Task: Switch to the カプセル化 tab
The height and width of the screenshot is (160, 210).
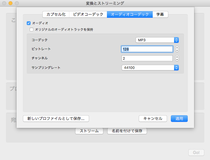Action: point(56,14)
